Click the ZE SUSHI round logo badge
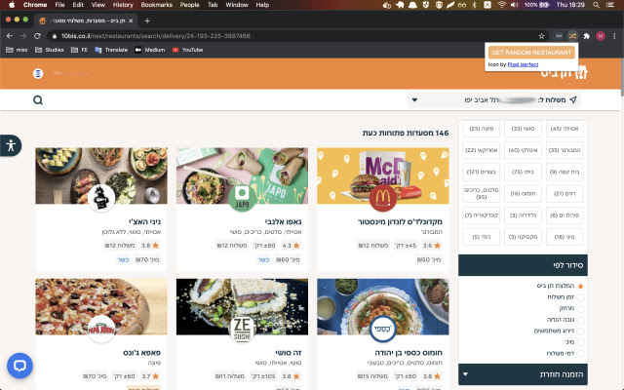Viewport: 624px width, 390px height. [x=242, y=329]
